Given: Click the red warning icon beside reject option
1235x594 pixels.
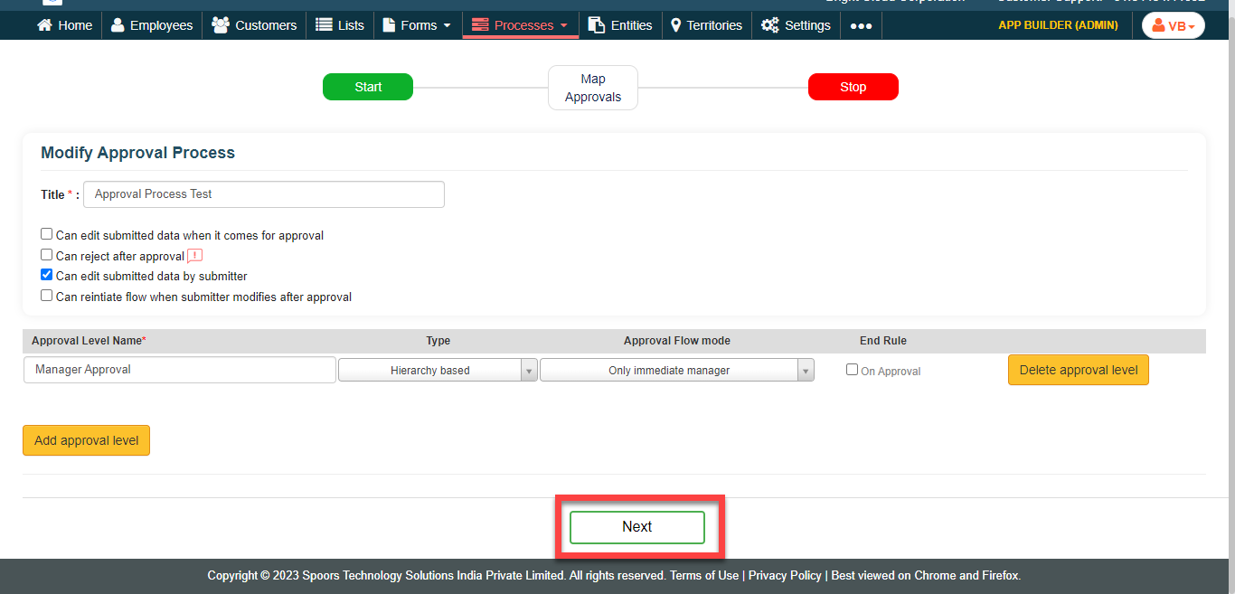Looking at the screenshot, I should coord(194,256).
